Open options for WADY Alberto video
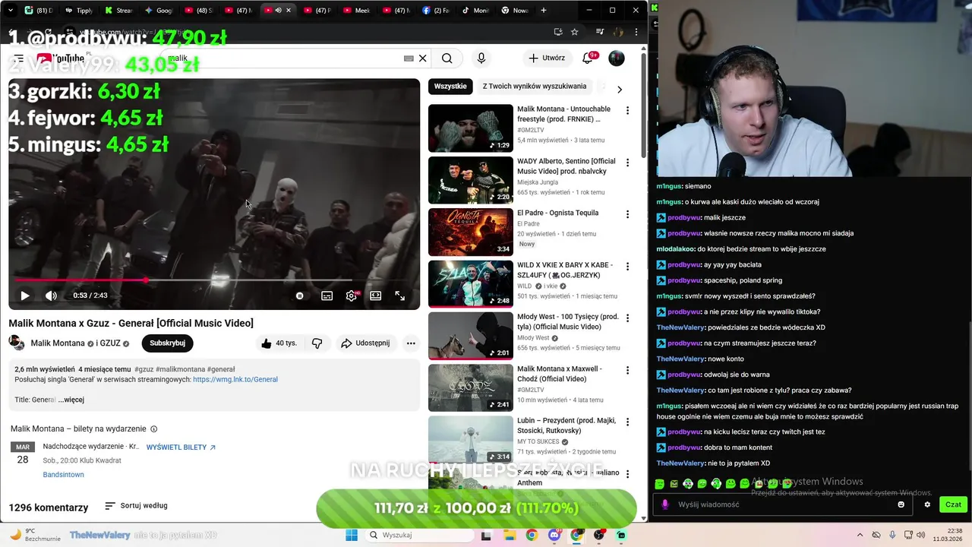 click(x=627, y=163)
